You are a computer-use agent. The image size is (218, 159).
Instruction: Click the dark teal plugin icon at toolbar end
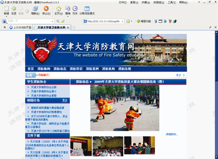click(x=175, y=21)
